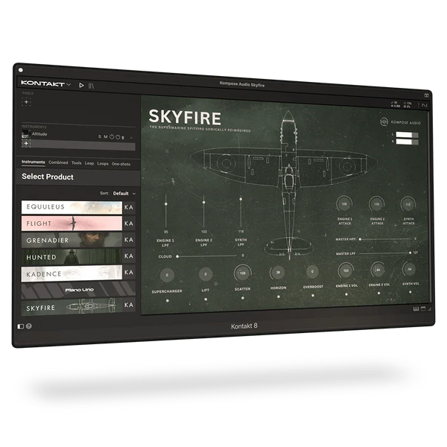Click the Engine 2 LPF vertical slider

pos(203,211)
